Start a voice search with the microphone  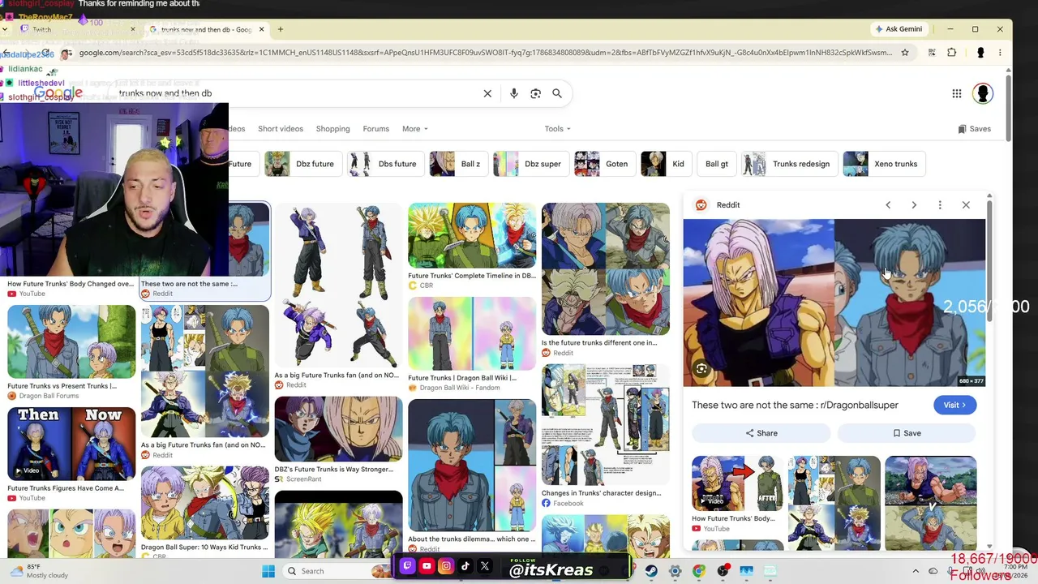[x=513, y=93]
